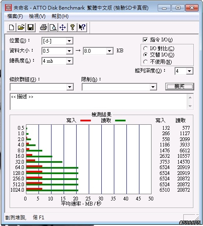
Task: Click the status bar F1 hint
Action: click(39, 217)
